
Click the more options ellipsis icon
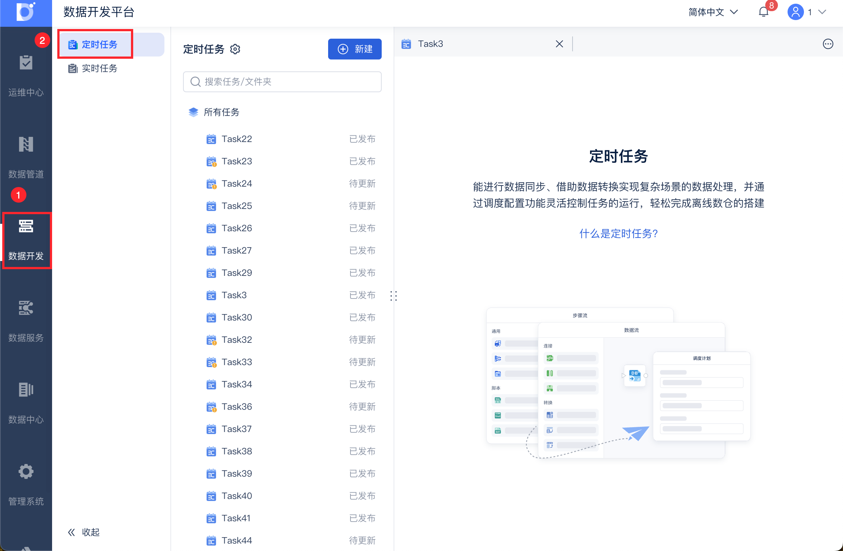click(x=828, y=44)
